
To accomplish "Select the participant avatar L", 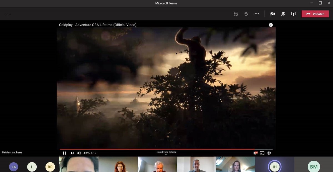I will click(32, 167).
